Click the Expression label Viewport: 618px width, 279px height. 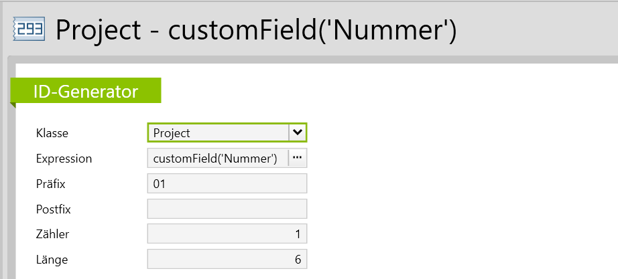click(64, 159)
